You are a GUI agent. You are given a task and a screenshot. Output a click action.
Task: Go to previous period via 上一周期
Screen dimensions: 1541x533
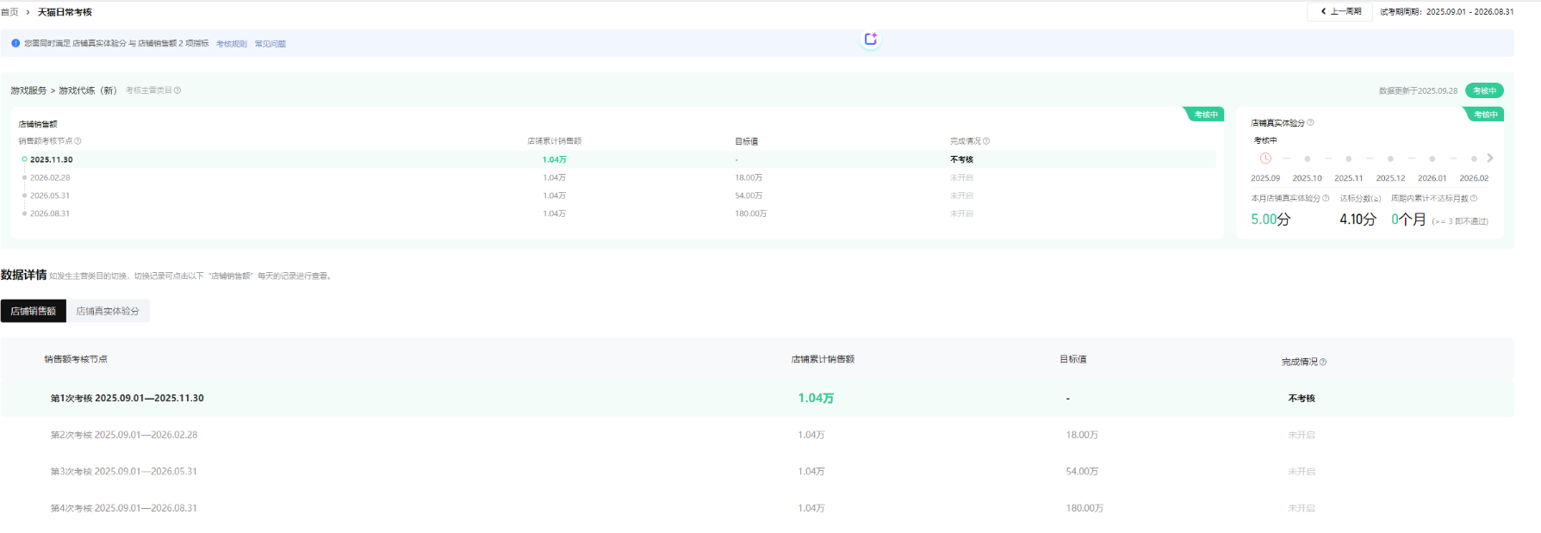tap(1341, 11)
